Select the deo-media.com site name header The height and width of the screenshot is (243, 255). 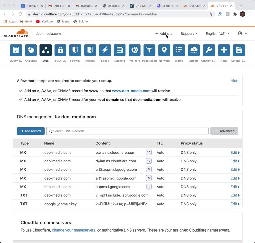[x=48, y=34]
